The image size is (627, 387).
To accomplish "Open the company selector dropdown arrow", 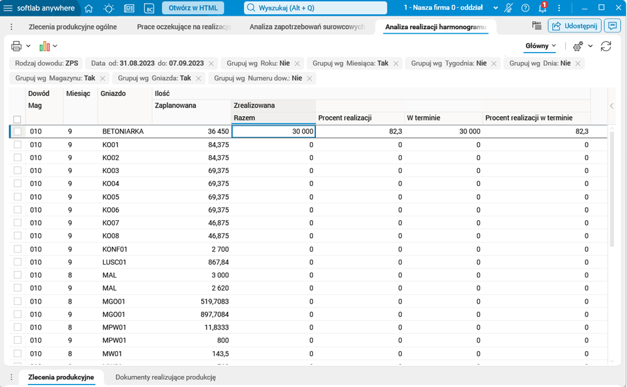I will point(495,8).
